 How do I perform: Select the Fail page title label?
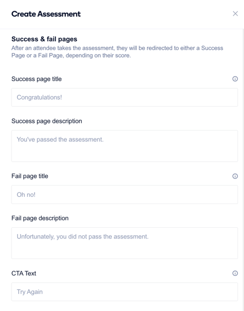30,176
